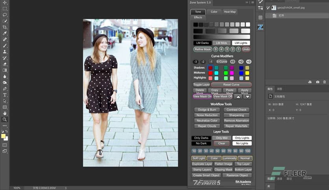Select the Lasso tool
The height and width of the screenshot is (190, 329).
pyautogui.click(x=5, y=15)
